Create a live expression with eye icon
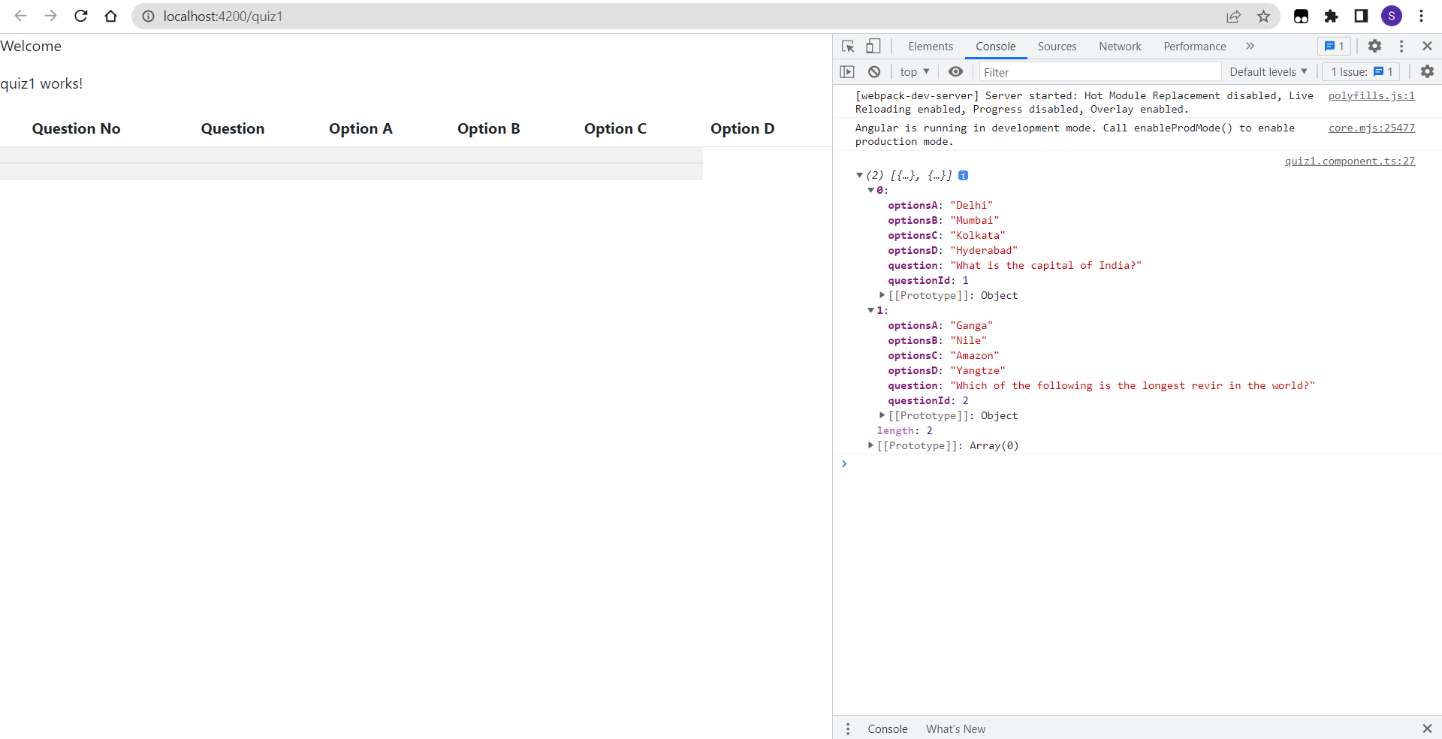This screenshot has height=739, width=1442. click(955, 72)
